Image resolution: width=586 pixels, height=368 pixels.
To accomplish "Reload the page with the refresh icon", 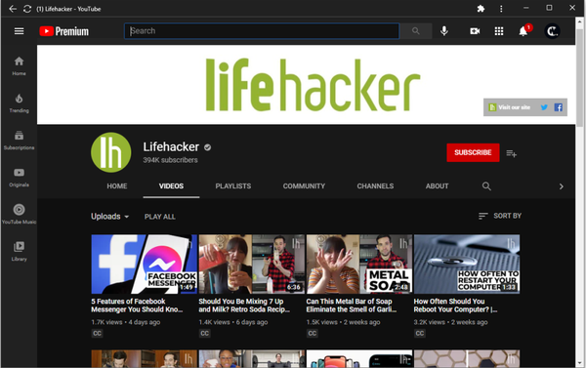I will (x=27, y=9).
